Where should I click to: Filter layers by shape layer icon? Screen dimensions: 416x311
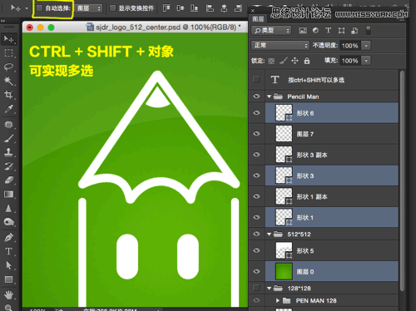point(341,31)
